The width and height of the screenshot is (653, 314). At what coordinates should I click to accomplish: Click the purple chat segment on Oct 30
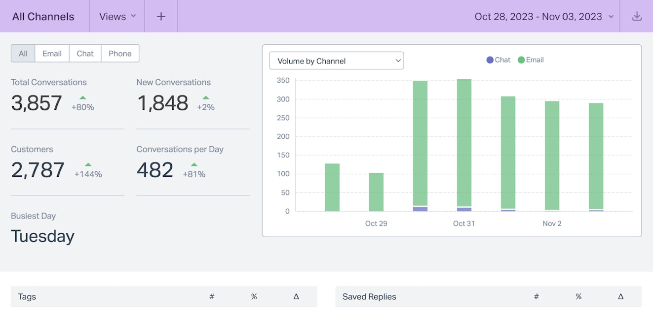pyautogui.click(x=420, y=209)
